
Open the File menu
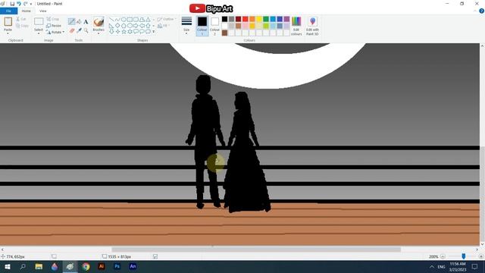coord(8,11)
